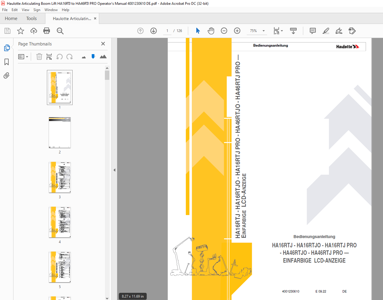Switch to the Tools tab
Screen dimensions: 383x300
click(x=31, y=19)
